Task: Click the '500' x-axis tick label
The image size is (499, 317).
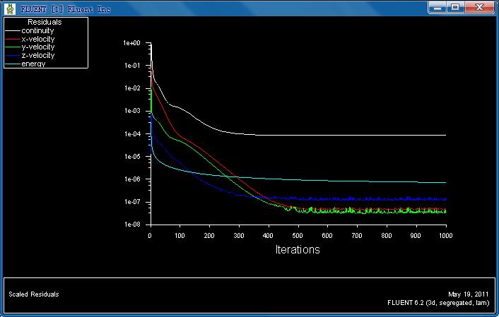Action: (298, 235)
